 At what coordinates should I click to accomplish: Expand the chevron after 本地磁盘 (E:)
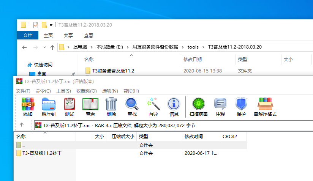pos(128,47)
